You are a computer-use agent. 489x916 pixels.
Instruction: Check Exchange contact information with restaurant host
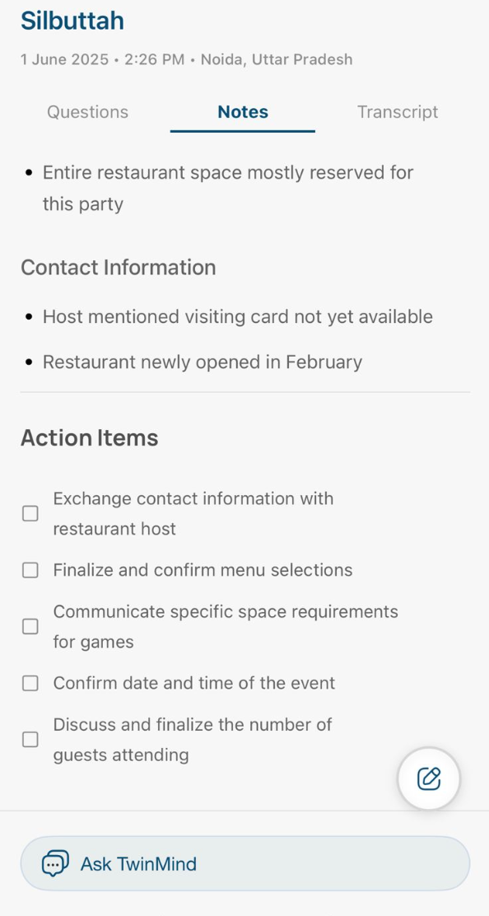(x=30, y=513)
